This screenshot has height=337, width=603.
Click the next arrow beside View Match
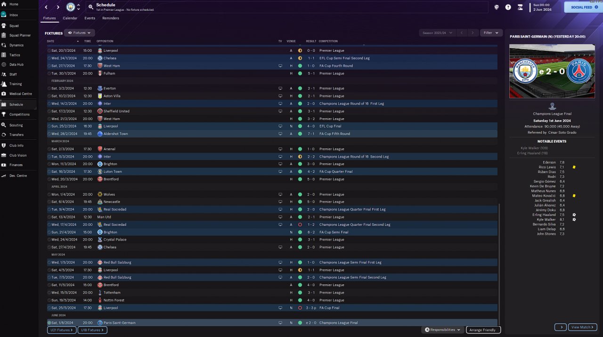tap(561, 327)
